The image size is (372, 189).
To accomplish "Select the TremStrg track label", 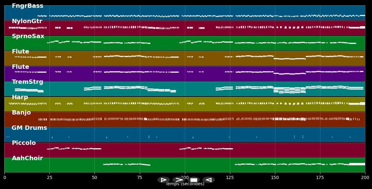I will coord(28,82).
